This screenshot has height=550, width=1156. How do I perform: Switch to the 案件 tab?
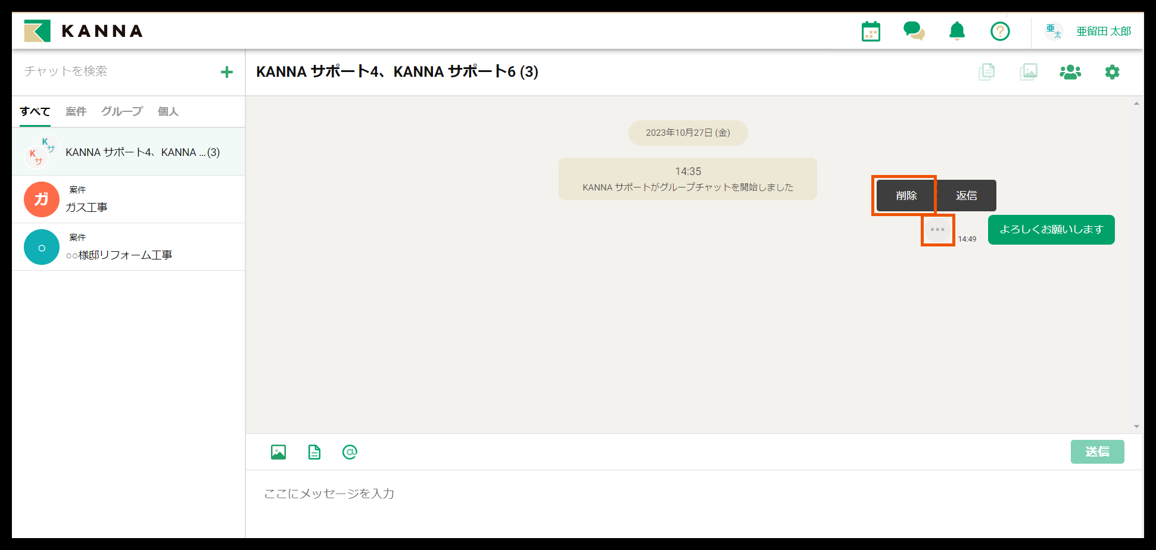(x=76, y=111)
